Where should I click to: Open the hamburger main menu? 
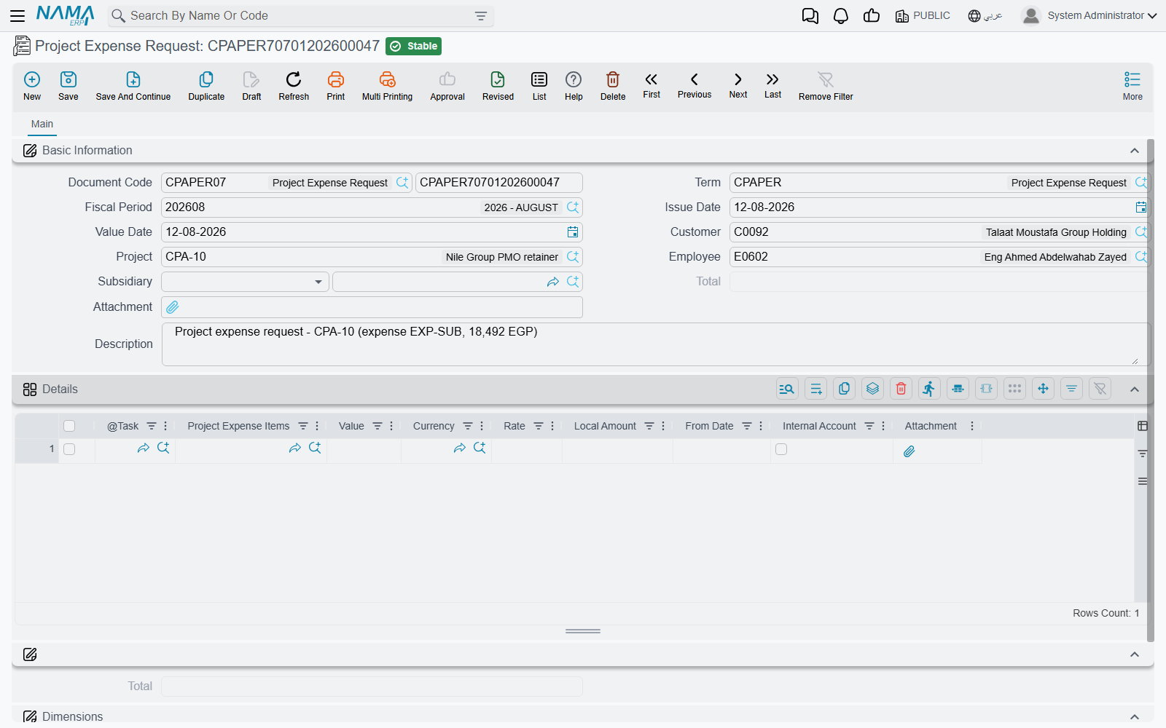(17, 15)
